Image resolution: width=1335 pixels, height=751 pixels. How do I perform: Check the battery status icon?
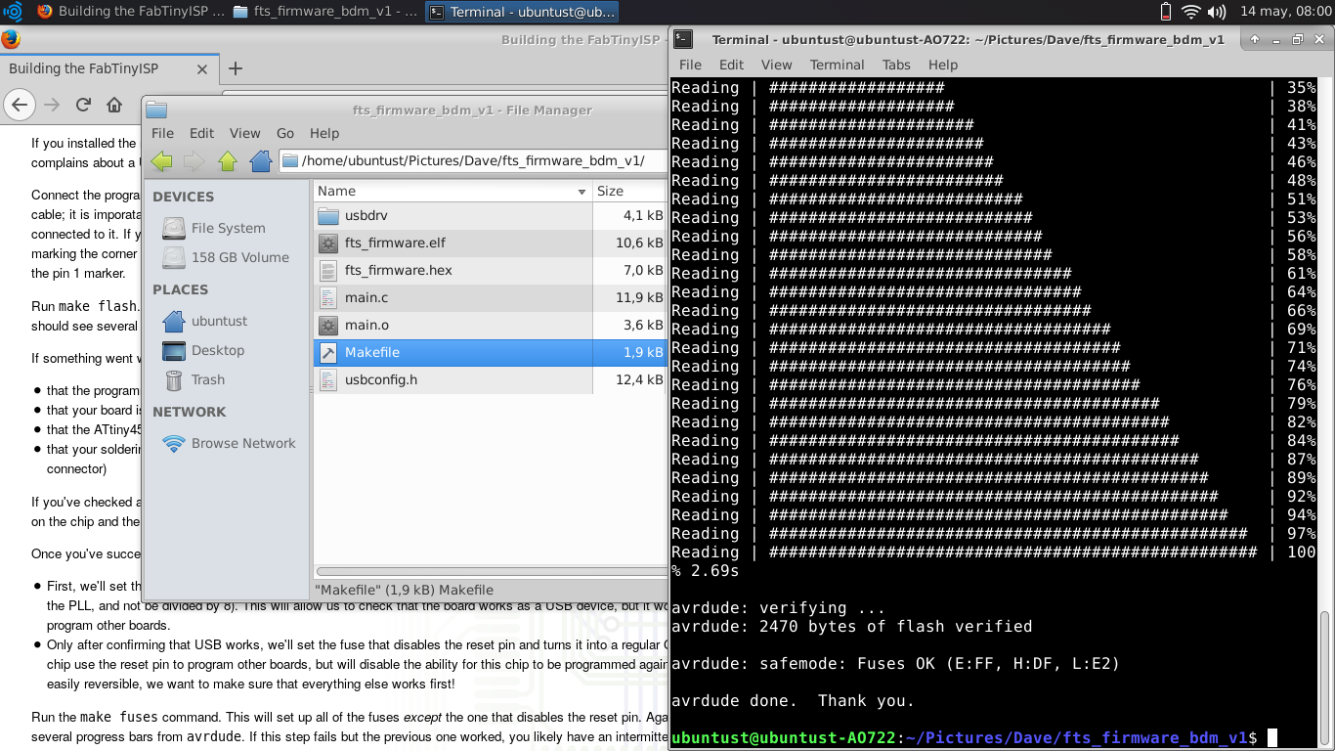tap(1165, 12)
